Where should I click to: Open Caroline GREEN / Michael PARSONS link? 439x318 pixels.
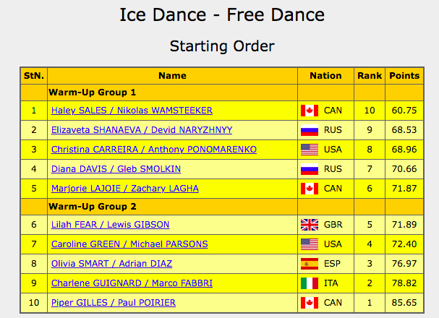[x=129, y=244]
